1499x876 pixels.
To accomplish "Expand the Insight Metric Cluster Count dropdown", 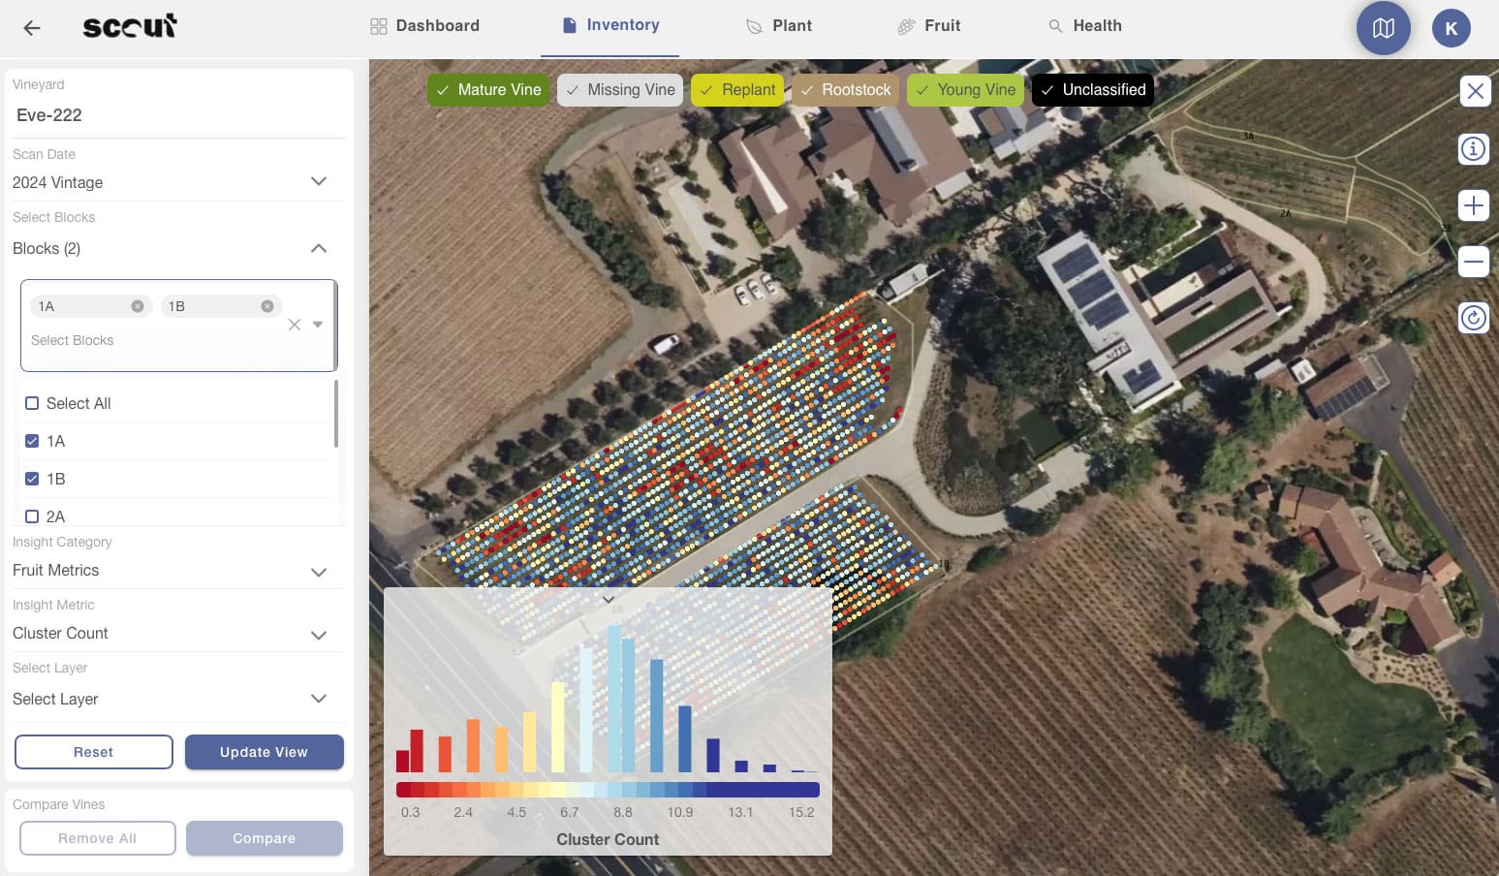I will 318,635.
